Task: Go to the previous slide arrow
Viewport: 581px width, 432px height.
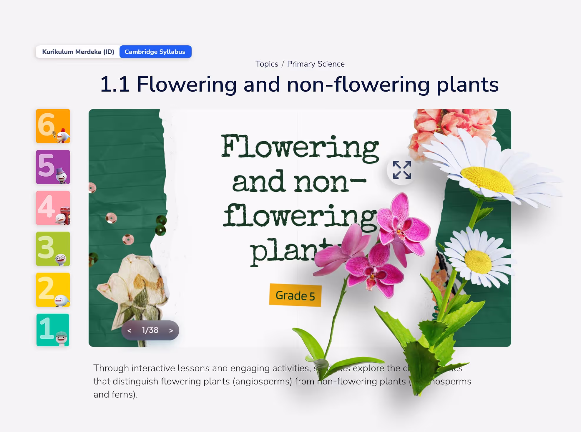Action: point(129,331)
